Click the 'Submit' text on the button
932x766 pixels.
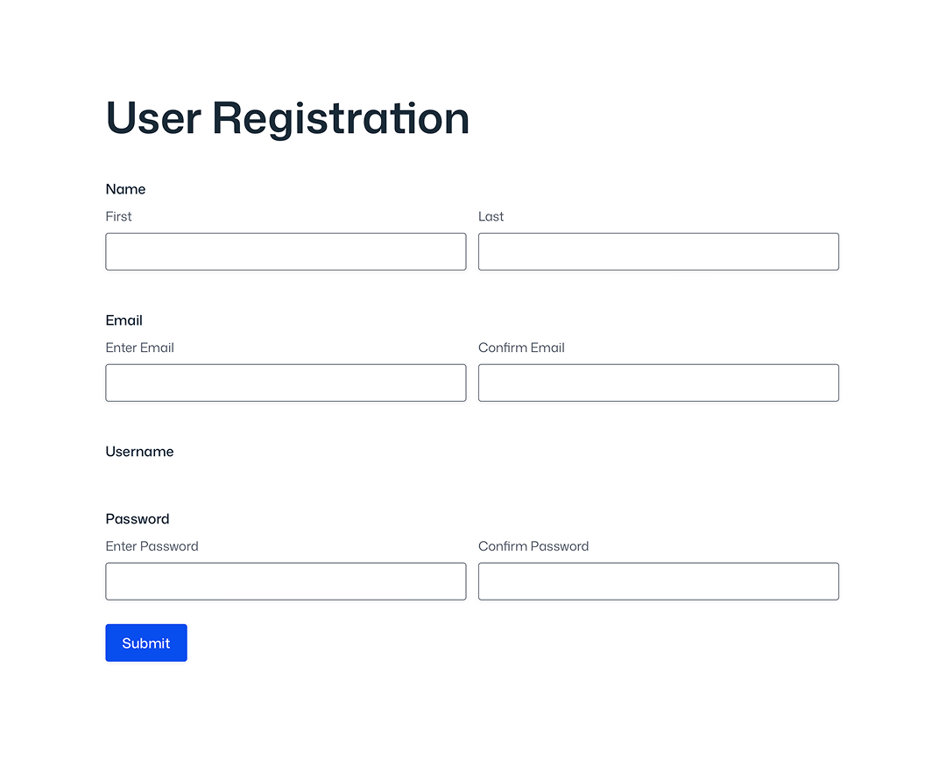click(146, 643)
